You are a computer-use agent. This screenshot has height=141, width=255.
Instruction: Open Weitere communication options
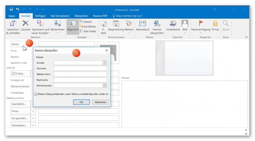(129, 27)
